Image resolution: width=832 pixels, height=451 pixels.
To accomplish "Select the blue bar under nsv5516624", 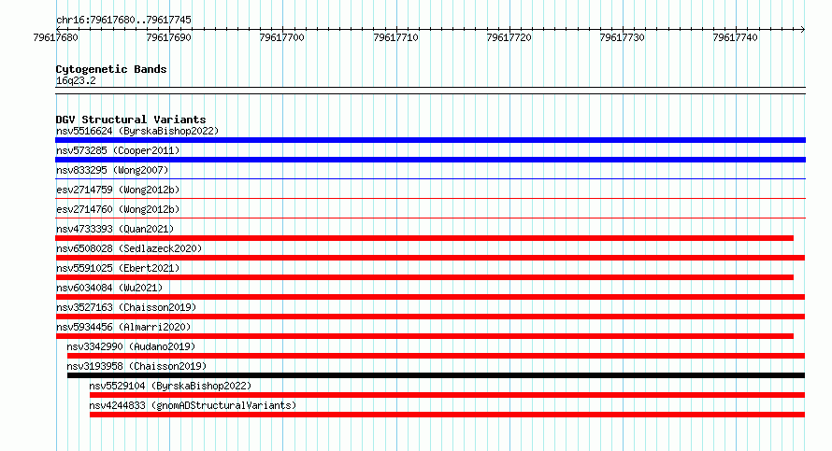I will (430, 140).
